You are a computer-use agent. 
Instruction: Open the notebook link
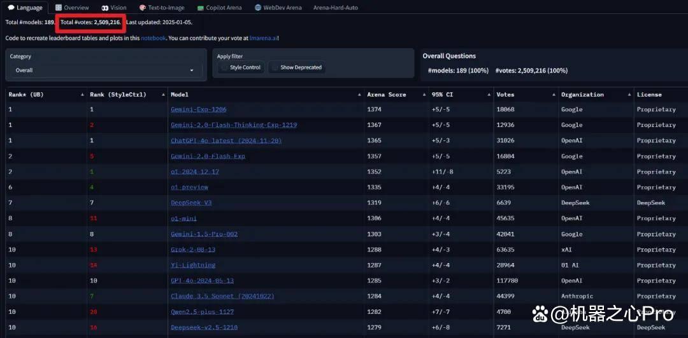click(153, 38)
